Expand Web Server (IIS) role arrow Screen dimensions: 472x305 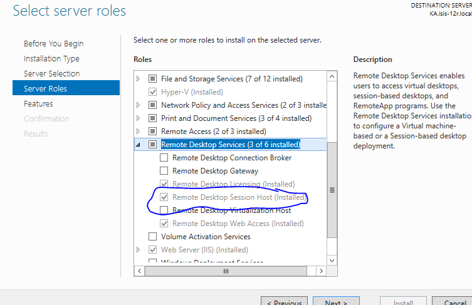[x=138, y=250]
